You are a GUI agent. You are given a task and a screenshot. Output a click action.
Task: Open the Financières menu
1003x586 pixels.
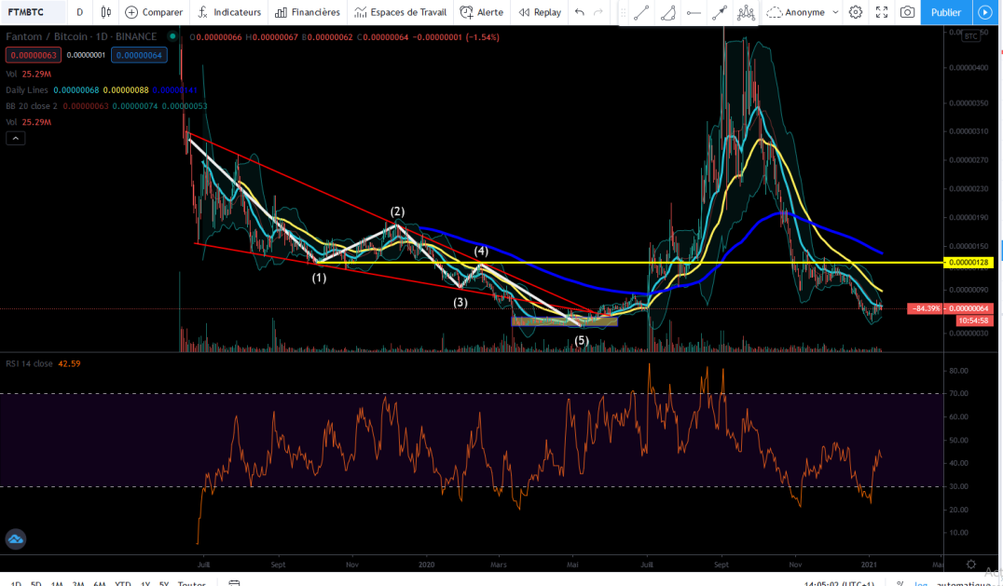pyautogui.click(x=308, y=12)
